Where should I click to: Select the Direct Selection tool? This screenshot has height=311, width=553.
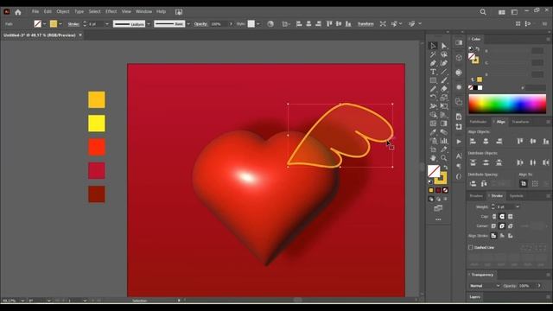(x=444, y=46)
